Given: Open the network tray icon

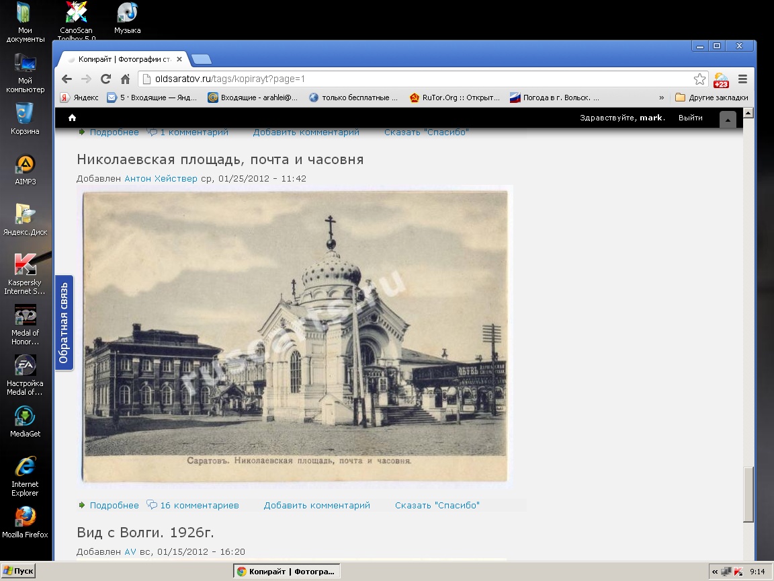Looking at the screenshot, I should [726, 572].
